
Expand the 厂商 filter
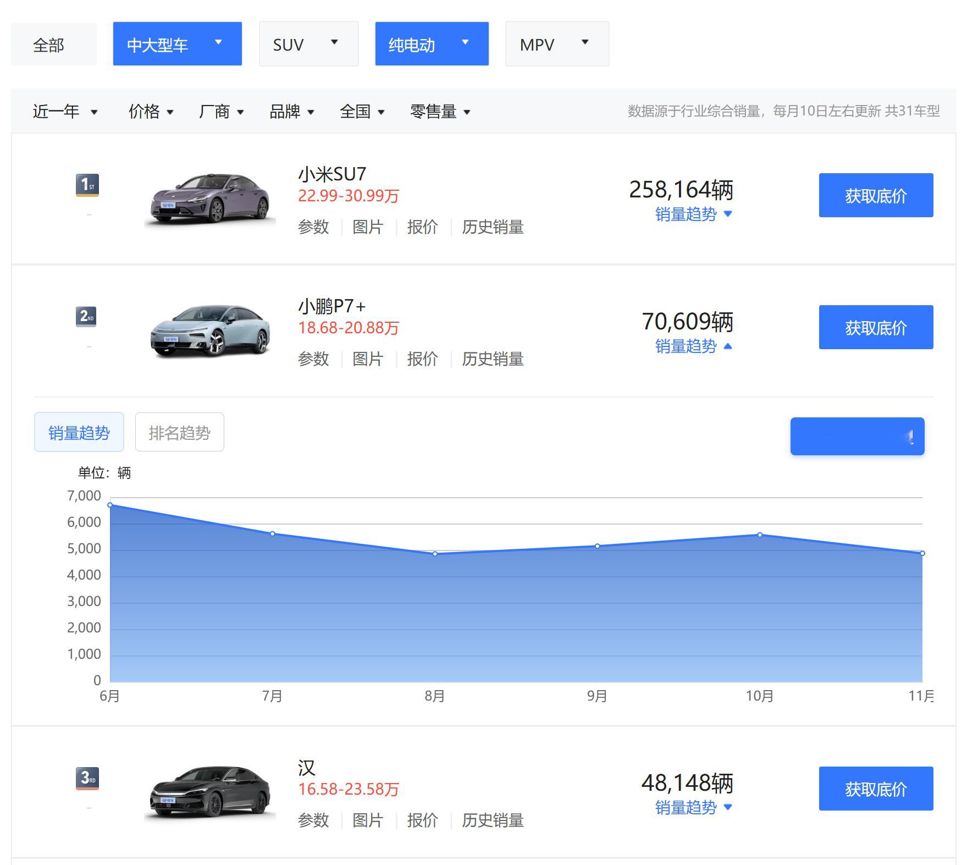coord(222,112)
